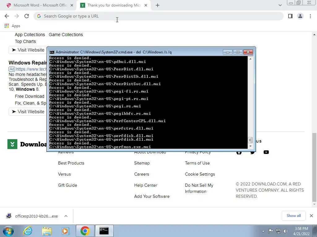Click the Visit Website button below Free Download
The height and width of the screenshot is (237, 317).
coord(28,112)
